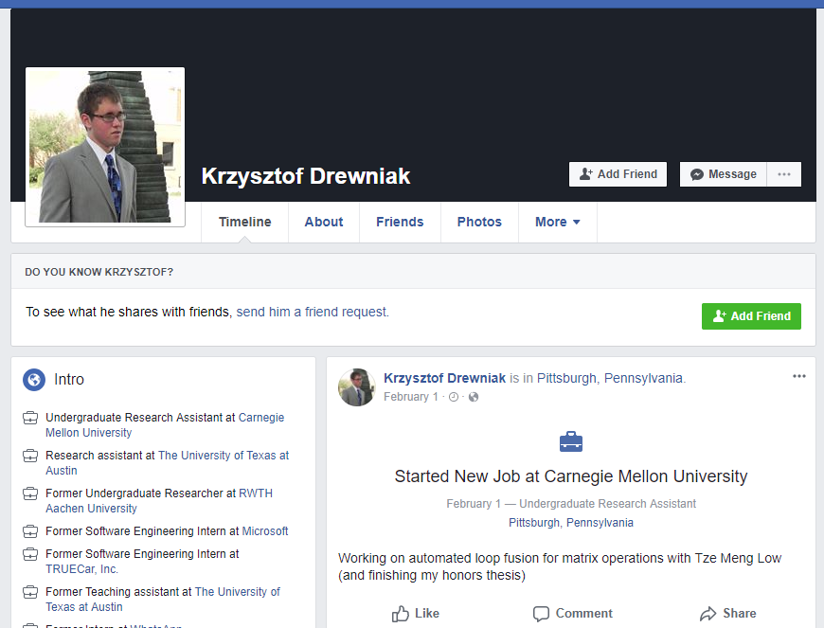
Task: Like the new job post
Action: click(415, 613)
